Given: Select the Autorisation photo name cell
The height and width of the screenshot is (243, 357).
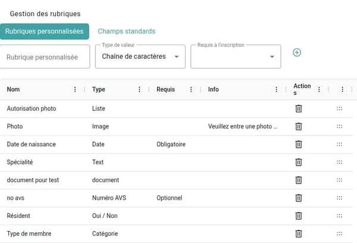Looking at the screenshot, I should (32, 109).
